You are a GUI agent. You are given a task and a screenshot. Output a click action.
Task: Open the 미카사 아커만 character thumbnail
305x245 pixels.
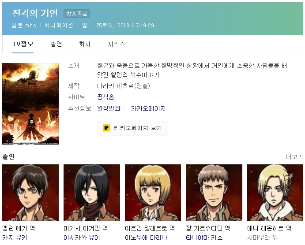point(92,193)
